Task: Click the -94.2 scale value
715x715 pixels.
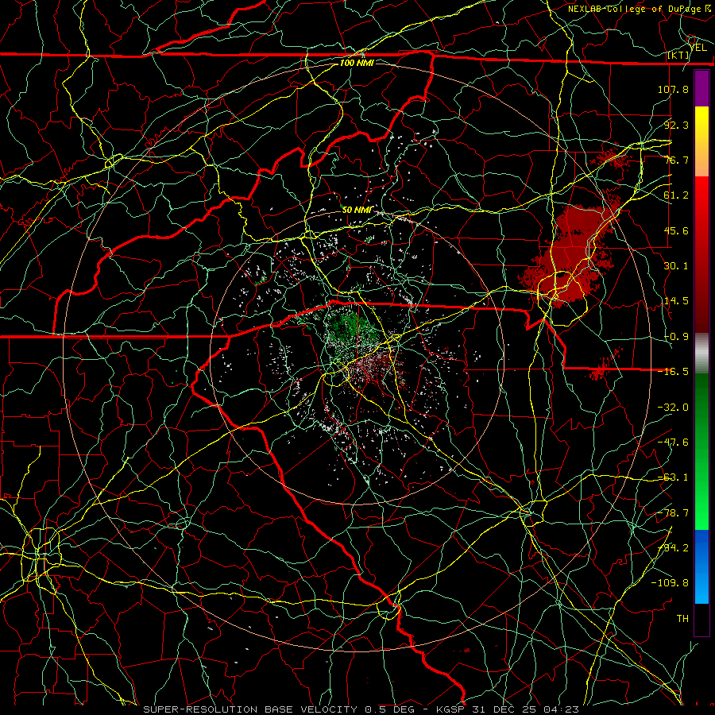Action: (673, 548)
